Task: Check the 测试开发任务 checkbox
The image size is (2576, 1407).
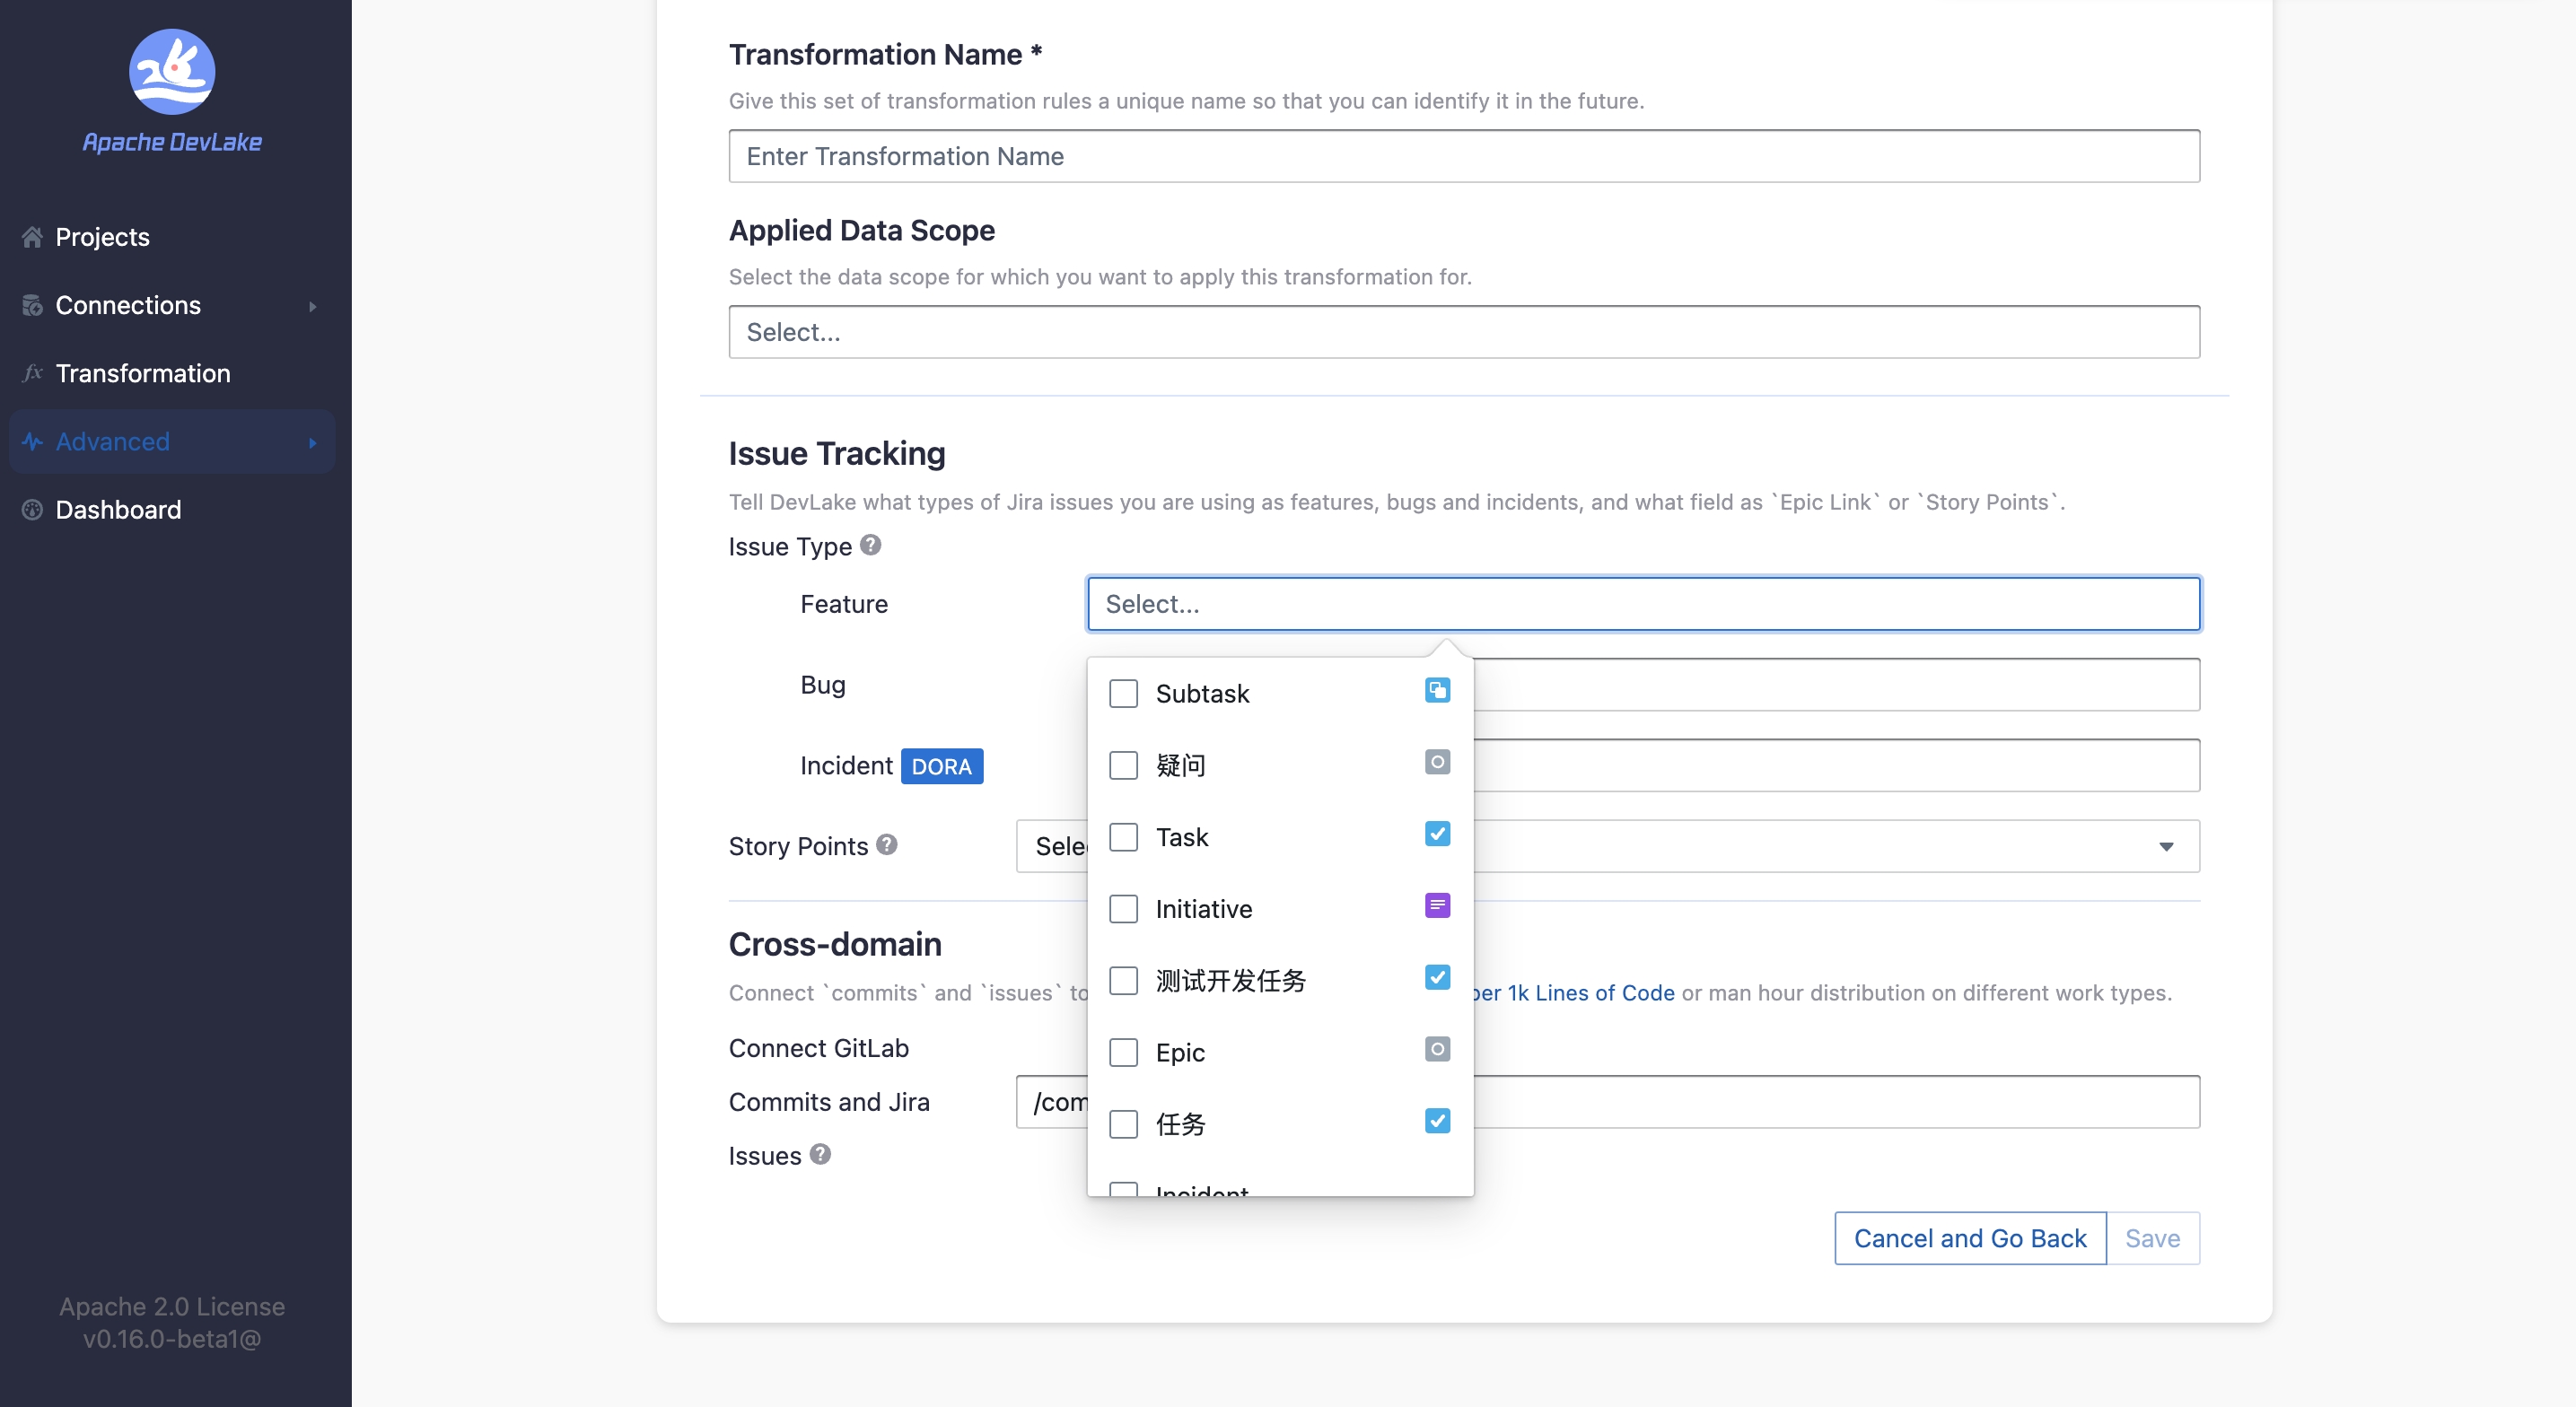Action: point(1124,981)
